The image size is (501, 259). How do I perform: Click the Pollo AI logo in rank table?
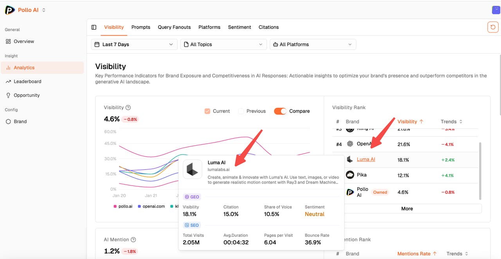coord(350,192)
